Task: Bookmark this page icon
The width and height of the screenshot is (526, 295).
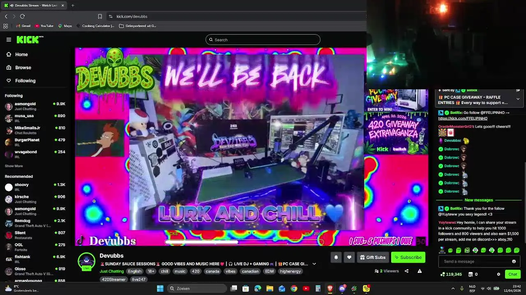Action: pyautogui.click(x=100, y=16)
